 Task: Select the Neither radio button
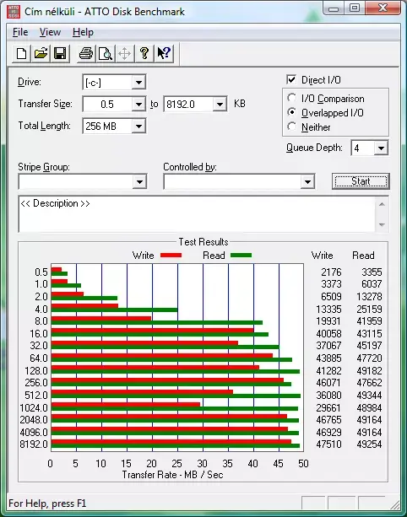(291, 127)
